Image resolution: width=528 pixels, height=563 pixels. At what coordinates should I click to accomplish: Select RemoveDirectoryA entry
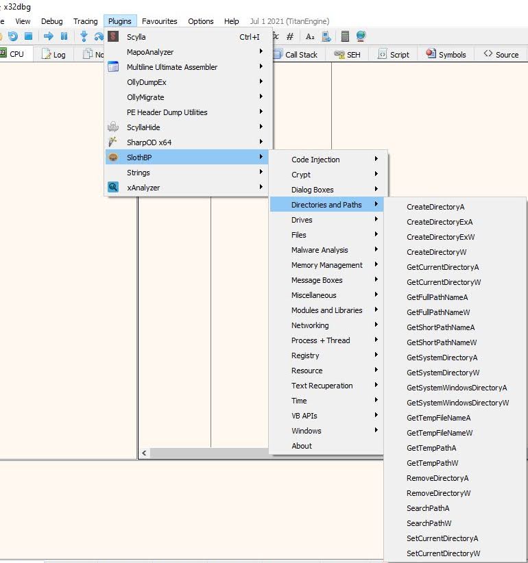coord(455,478)
